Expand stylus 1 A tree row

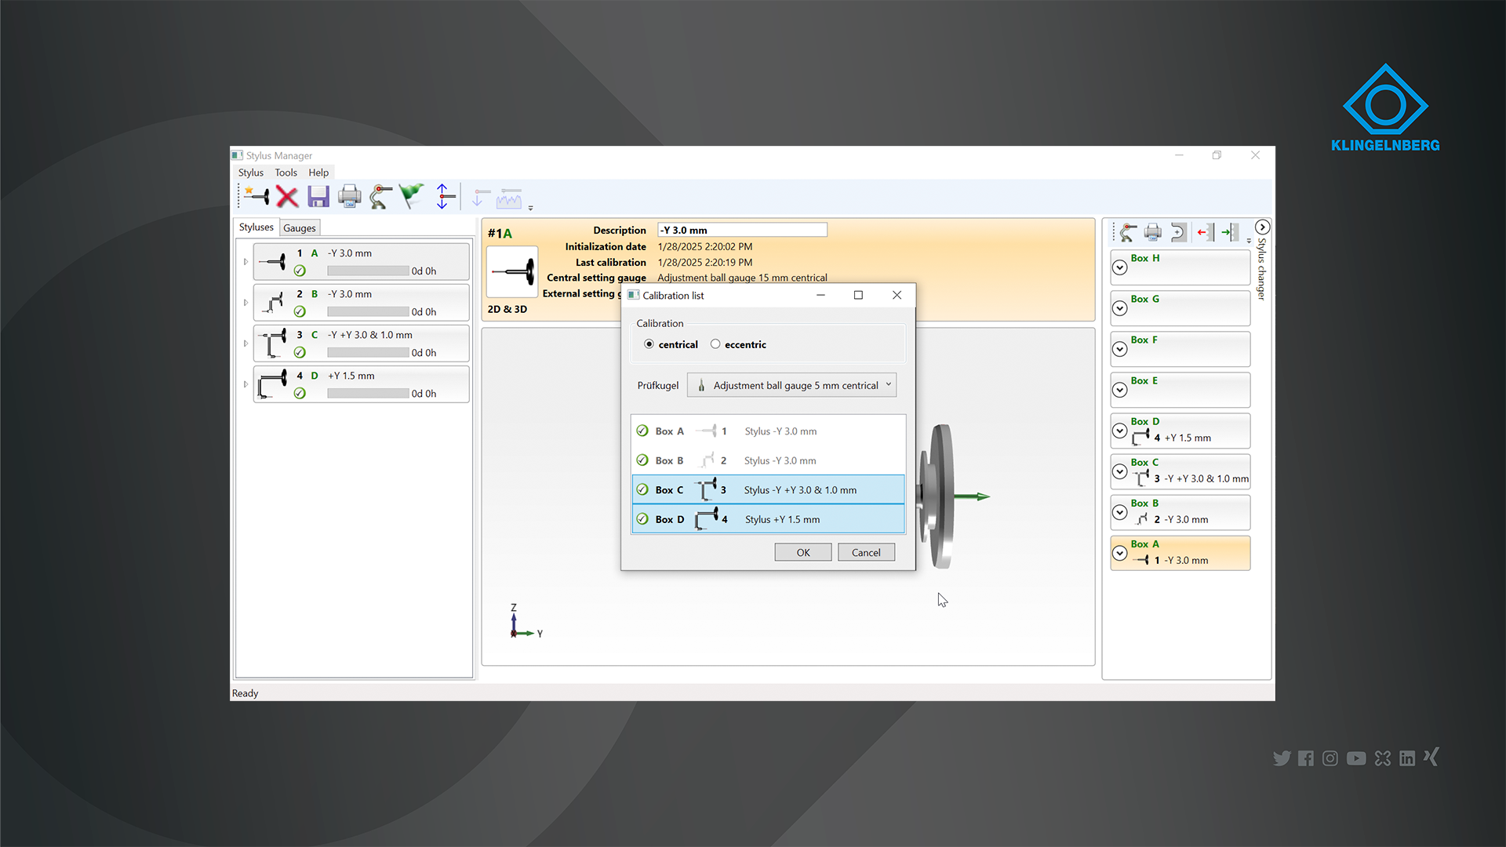[246, 262]
